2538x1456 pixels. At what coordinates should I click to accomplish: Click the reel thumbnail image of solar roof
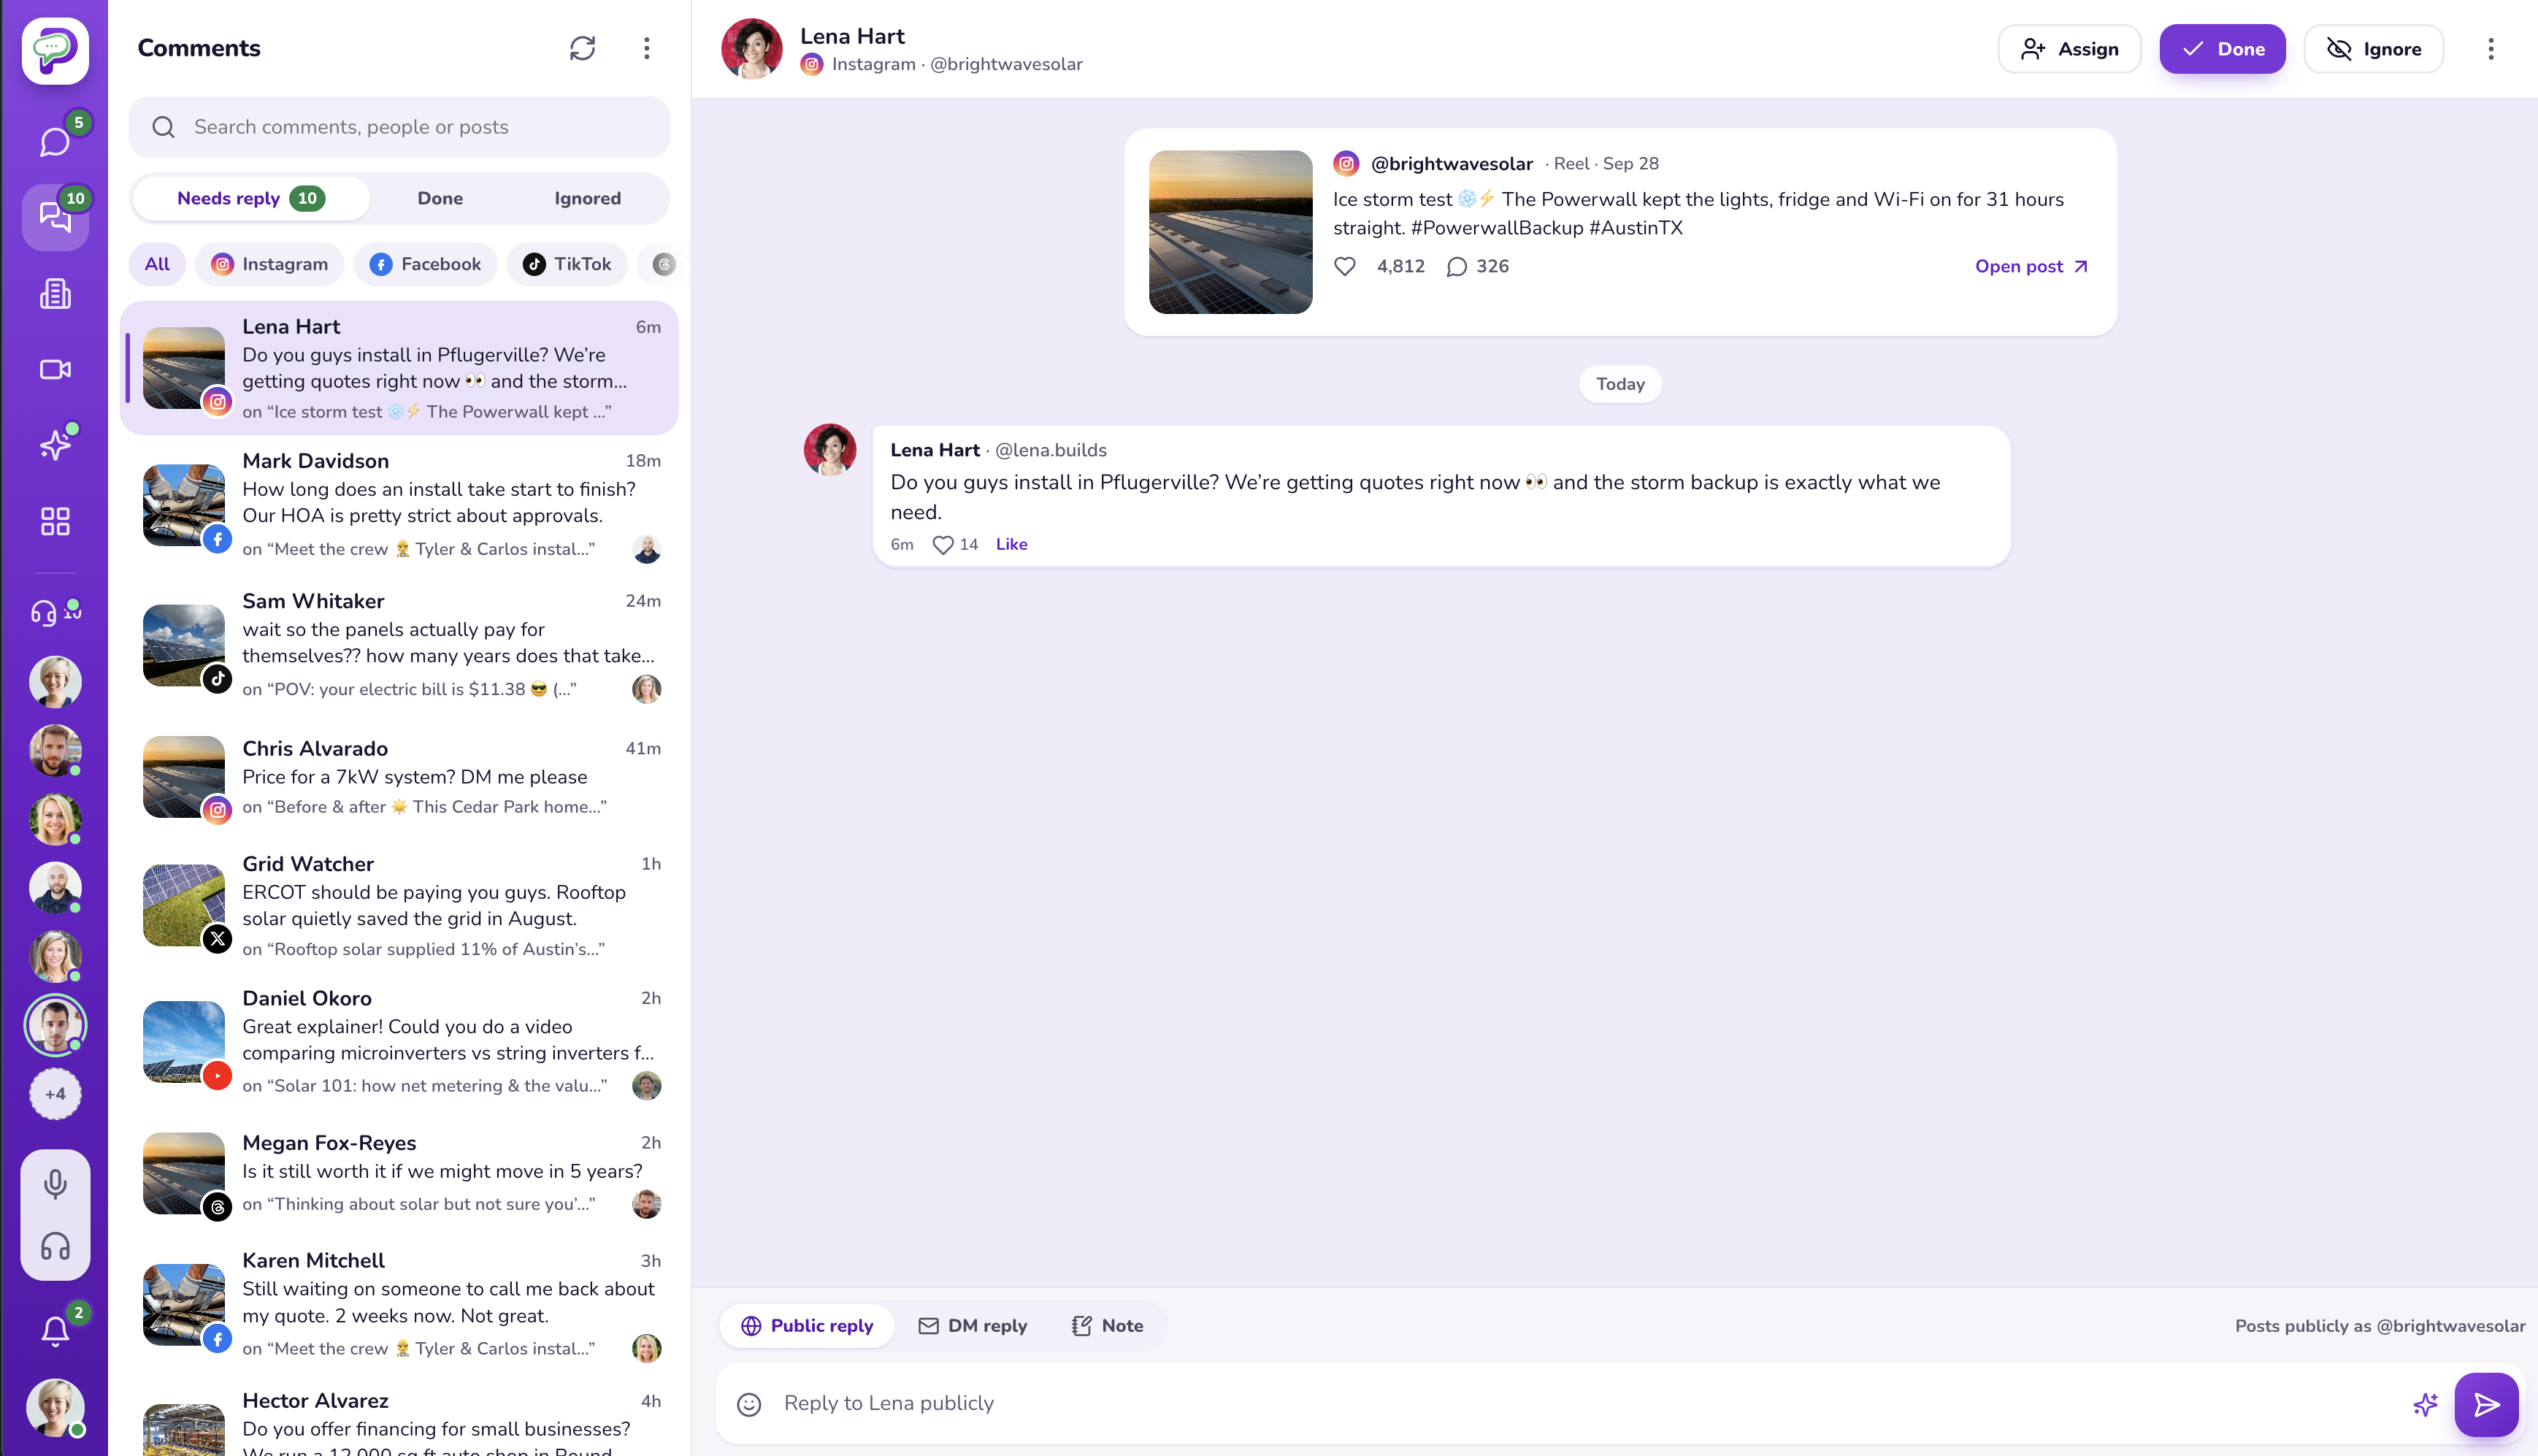[x=1230, y=232]
